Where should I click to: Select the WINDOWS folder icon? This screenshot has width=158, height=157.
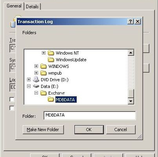pos(44,66)
